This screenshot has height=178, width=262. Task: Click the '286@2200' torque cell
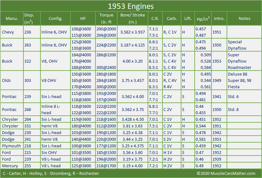(106, 55)
